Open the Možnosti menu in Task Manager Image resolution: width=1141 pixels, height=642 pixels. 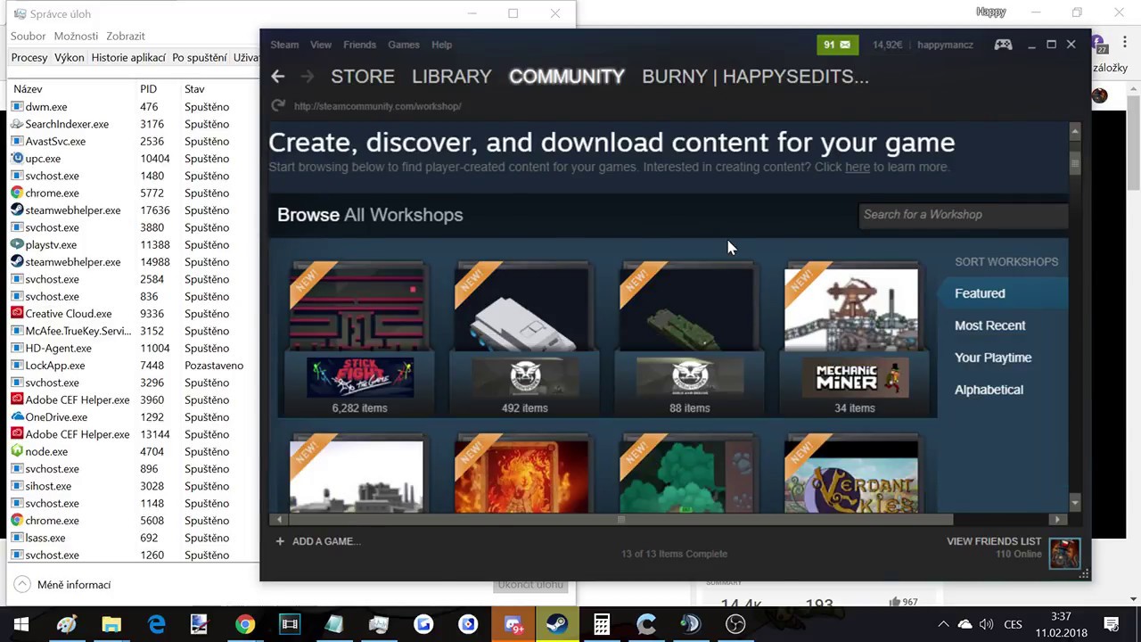[x=76, y=37]
